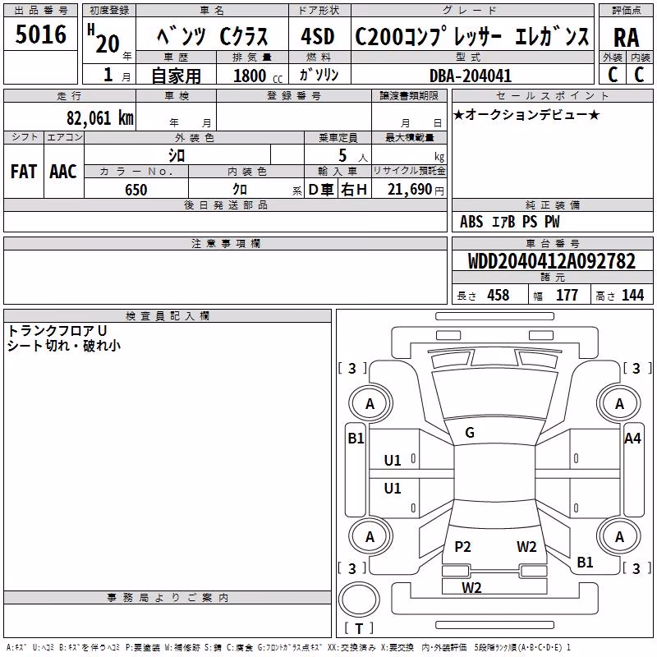Select the 登録番号 header
This screenshot has width=657, height=657.
click(294, 96)
